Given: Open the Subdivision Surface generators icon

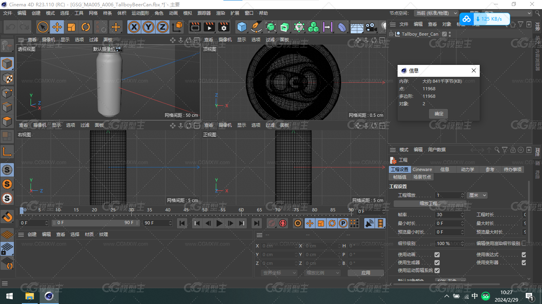Looking at the screenshot, I should [x=271, y=27].
